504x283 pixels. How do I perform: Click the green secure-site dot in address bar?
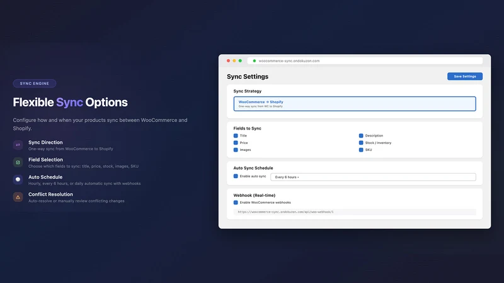pyautogui.click(x=255, y=60)
